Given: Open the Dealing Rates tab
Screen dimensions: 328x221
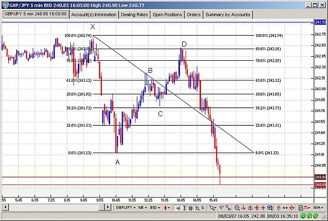Looking at the screenshot, I should pyautogui.click(x=134, y=15).
